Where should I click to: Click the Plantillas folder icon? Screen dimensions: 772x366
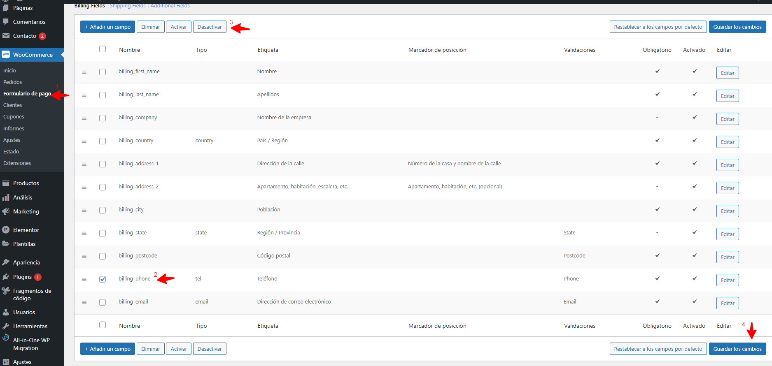click(6, 244)
